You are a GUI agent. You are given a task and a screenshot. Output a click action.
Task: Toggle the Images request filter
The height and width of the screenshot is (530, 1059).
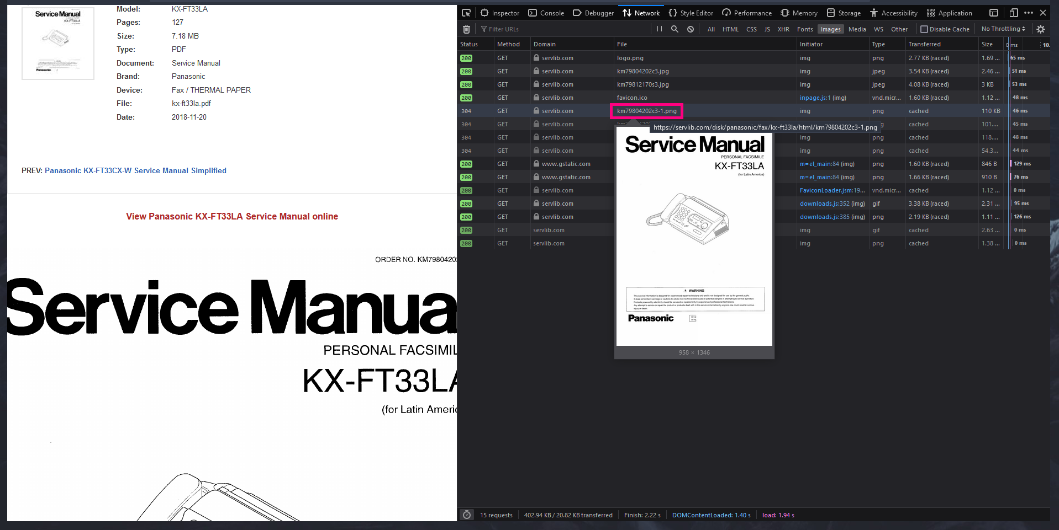(x=830, y=29)
